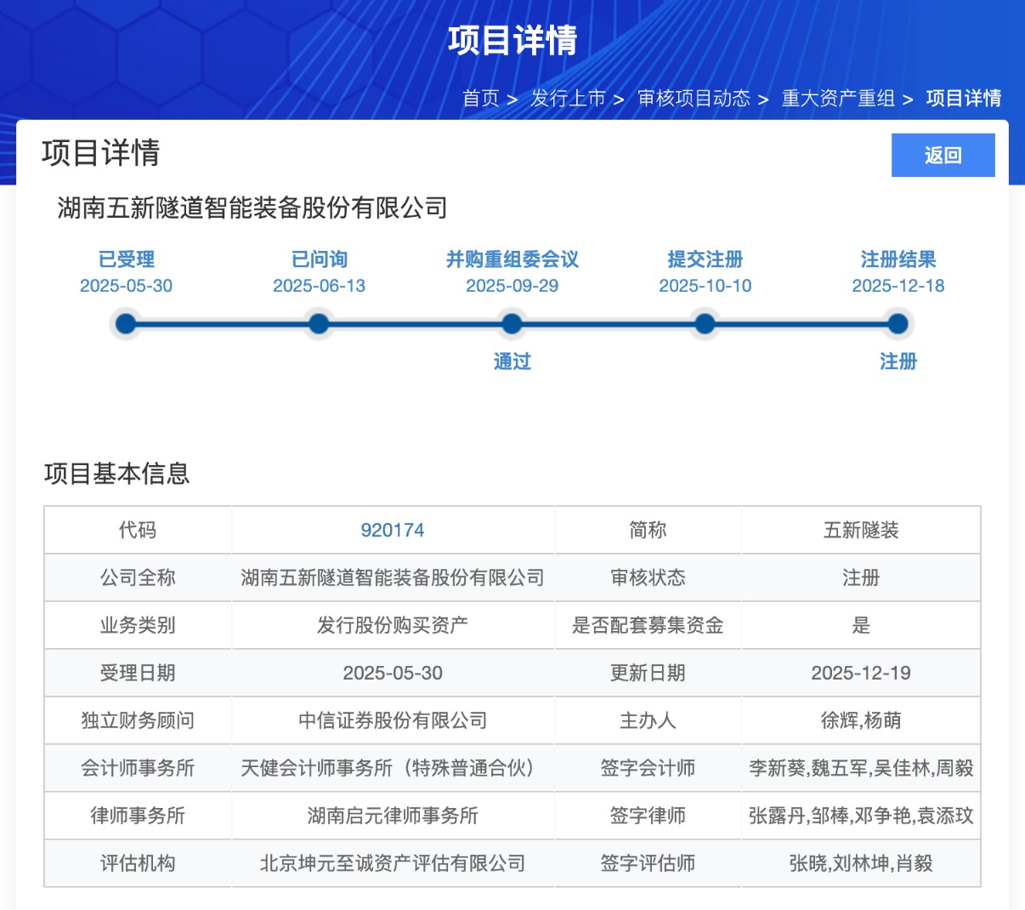Select the 注册结果 timeline dot

point(898,324)
